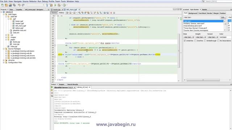The width and height of the screenshot is (232, 130).
Task: Click the maximize editor window icon
Action: coord(181,9)
